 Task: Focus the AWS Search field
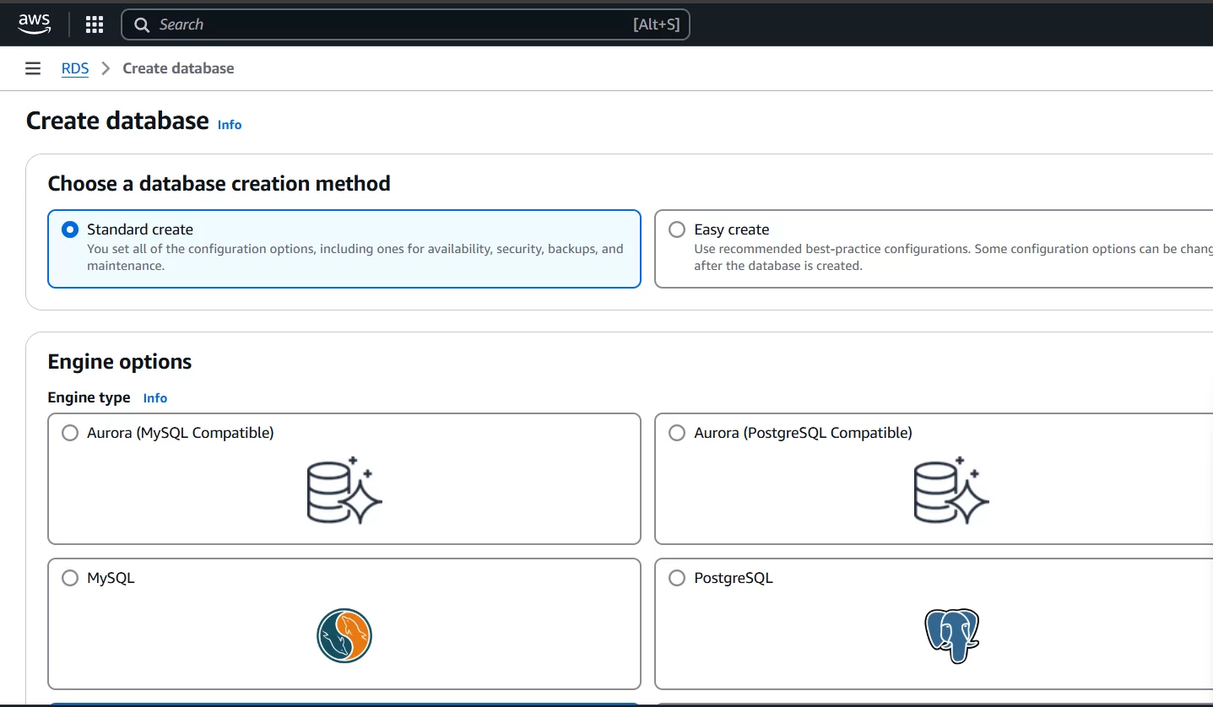pyautogui.click(x=405, y=24)
